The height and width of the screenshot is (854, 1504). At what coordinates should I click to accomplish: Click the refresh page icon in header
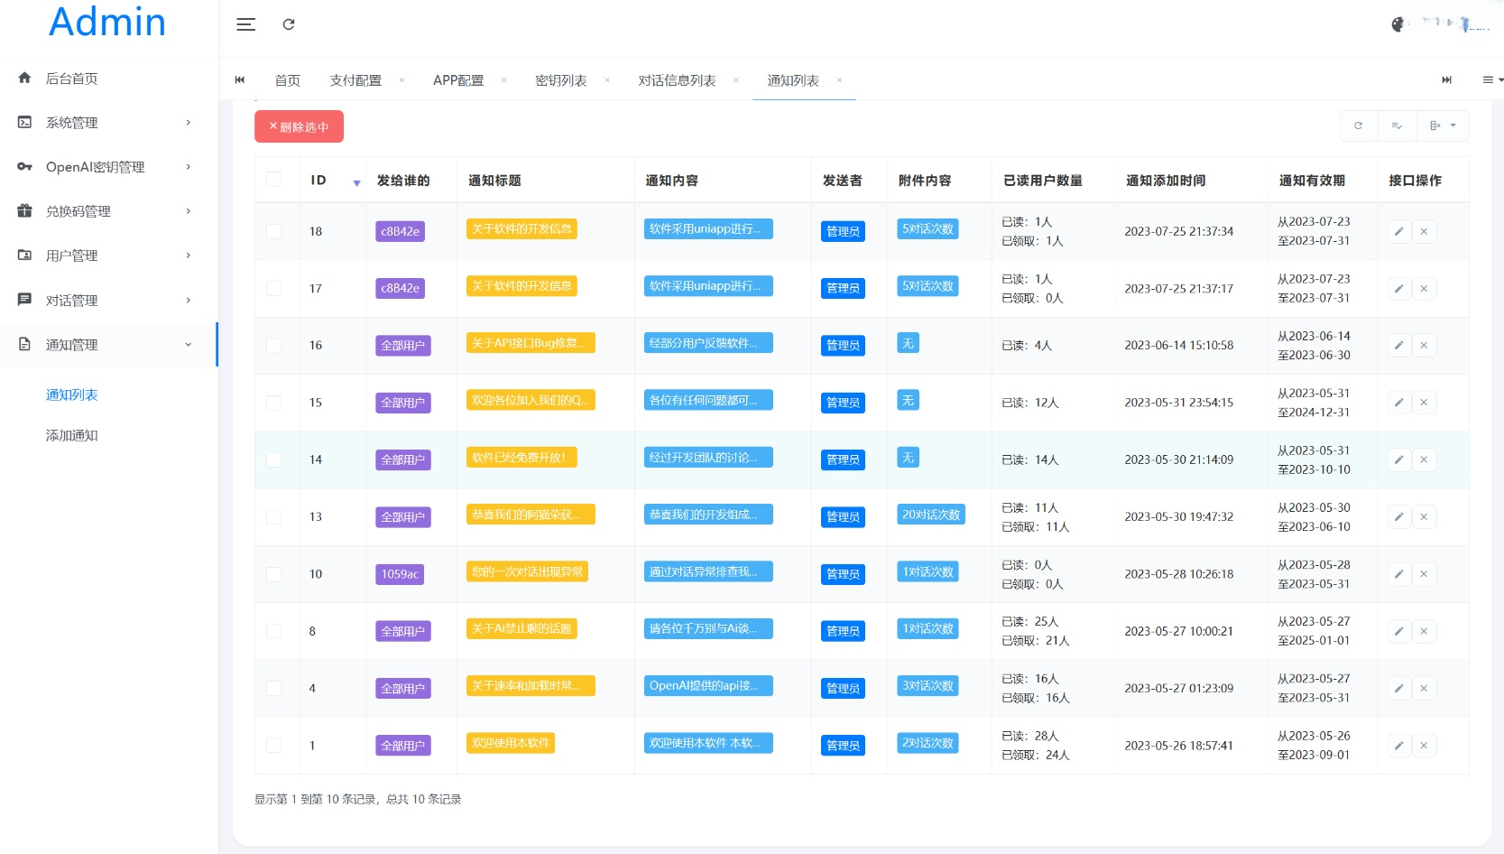(x=289, y=24)
